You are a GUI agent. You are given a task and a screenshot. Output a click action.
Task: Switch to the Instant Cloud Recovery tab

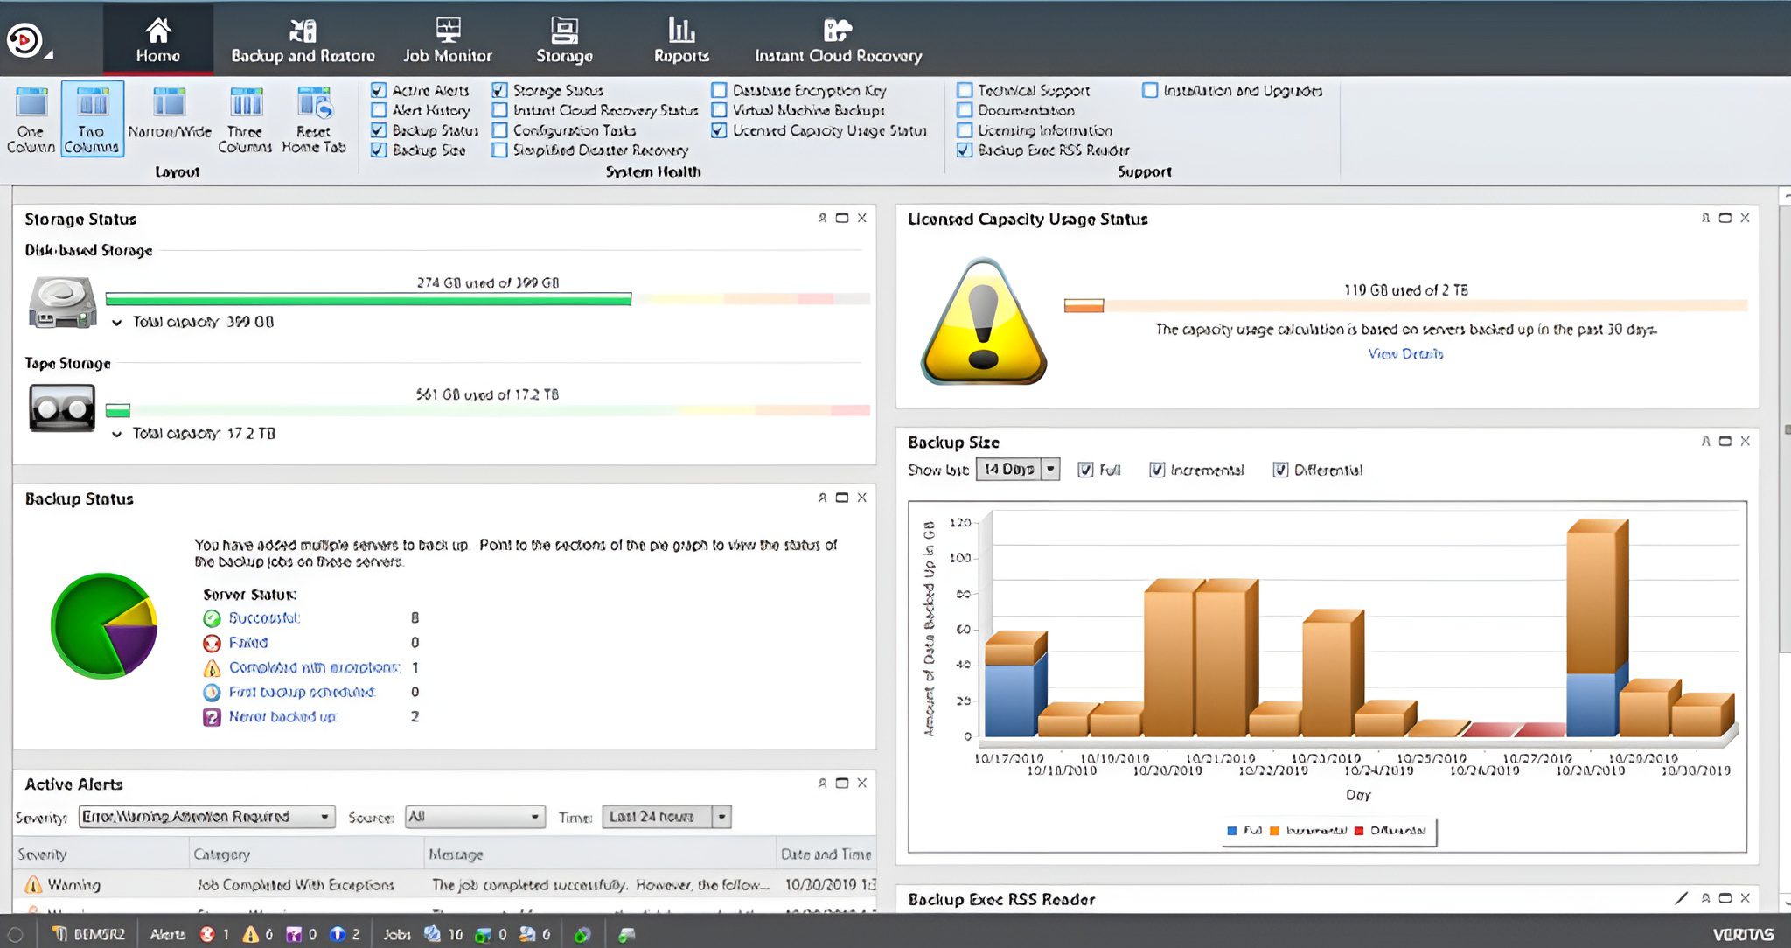(x=838, y=40)
